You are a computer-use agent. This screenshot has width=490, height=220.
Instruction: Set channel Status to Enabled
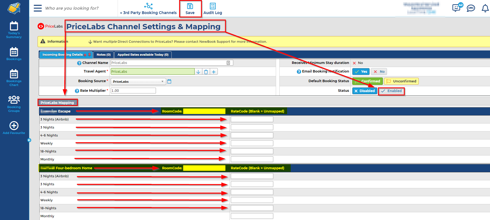[391, 91]
